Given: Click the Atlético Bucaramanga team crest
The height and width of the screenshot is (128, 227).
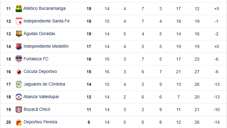Looking at the screenshot, I should (19, 9).
